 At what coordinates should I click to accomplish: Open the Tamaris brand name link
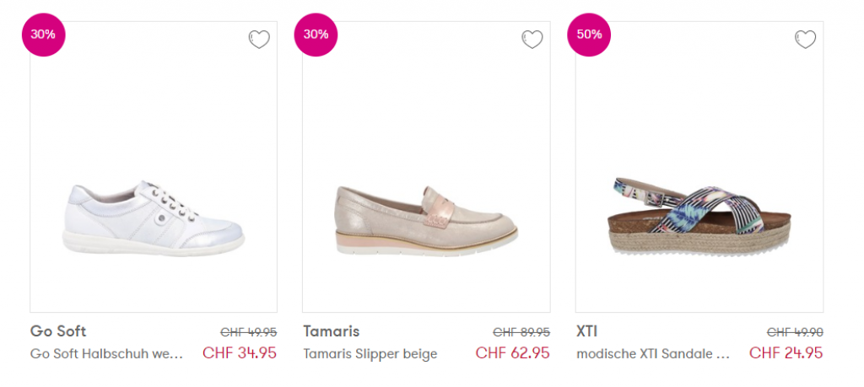point(332,331)
